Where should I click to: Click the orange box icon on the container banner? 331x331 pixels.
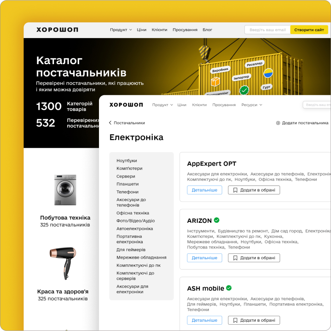[x=215, y=82]
